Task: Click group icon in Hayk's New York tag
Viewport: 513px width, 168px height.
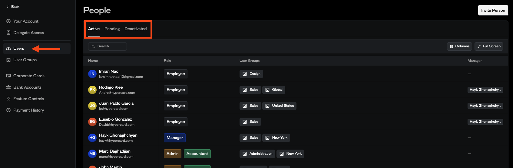Action: tap(267, 138)
